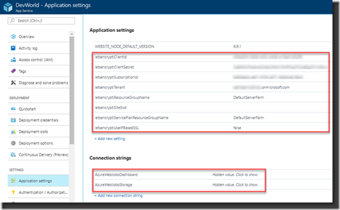
Task: Click WEBSITE_NODE_DEFAULT_VERSION setting name
Action: [124, 47]
